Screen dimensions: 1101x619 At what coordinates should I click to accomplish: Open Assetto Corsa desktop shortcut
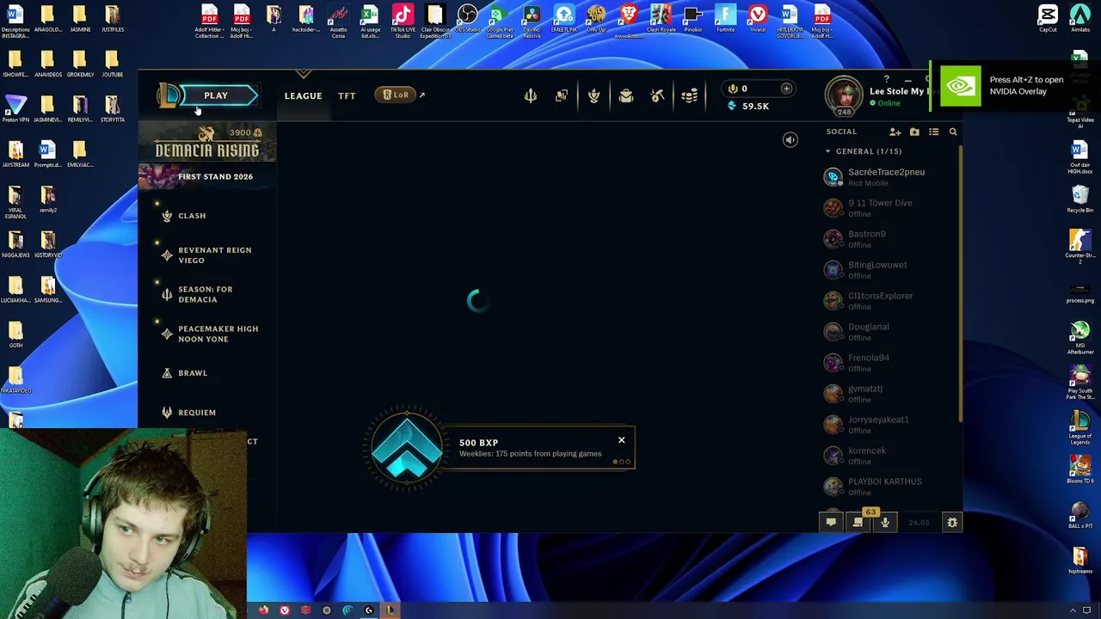(338, 21)
